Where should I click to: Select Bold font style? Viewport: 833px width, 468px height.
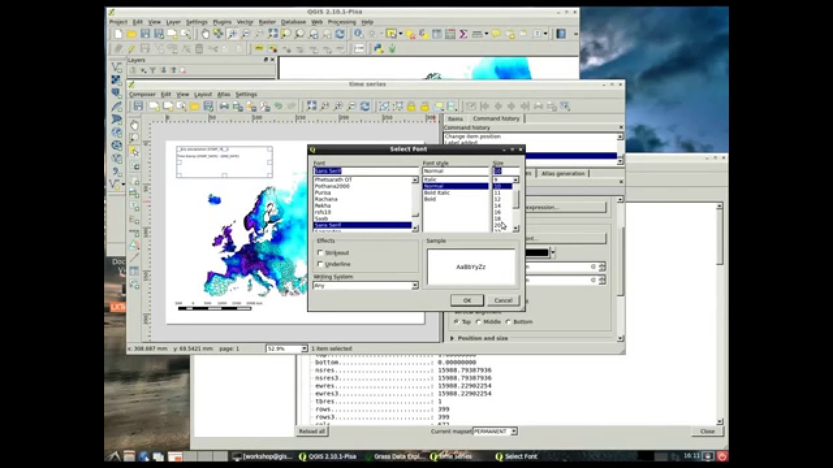click(430, 199)
